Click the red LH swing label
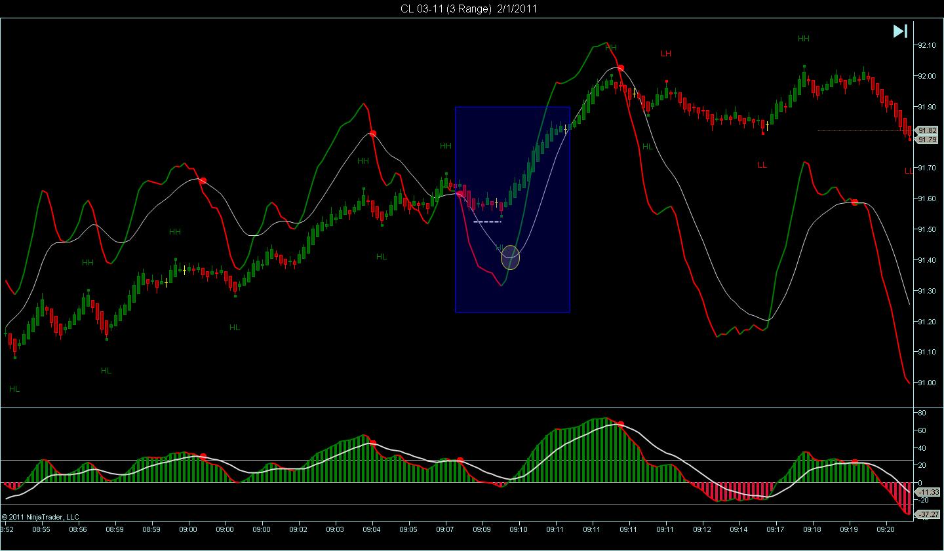944x551 pixels. pos(666,54)
